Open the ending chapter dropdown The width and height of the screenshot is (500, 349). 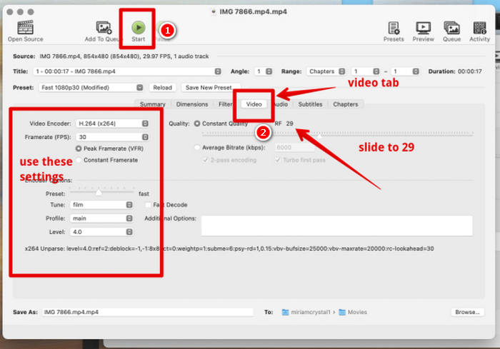pyautogui.click(x=405, y=71)
